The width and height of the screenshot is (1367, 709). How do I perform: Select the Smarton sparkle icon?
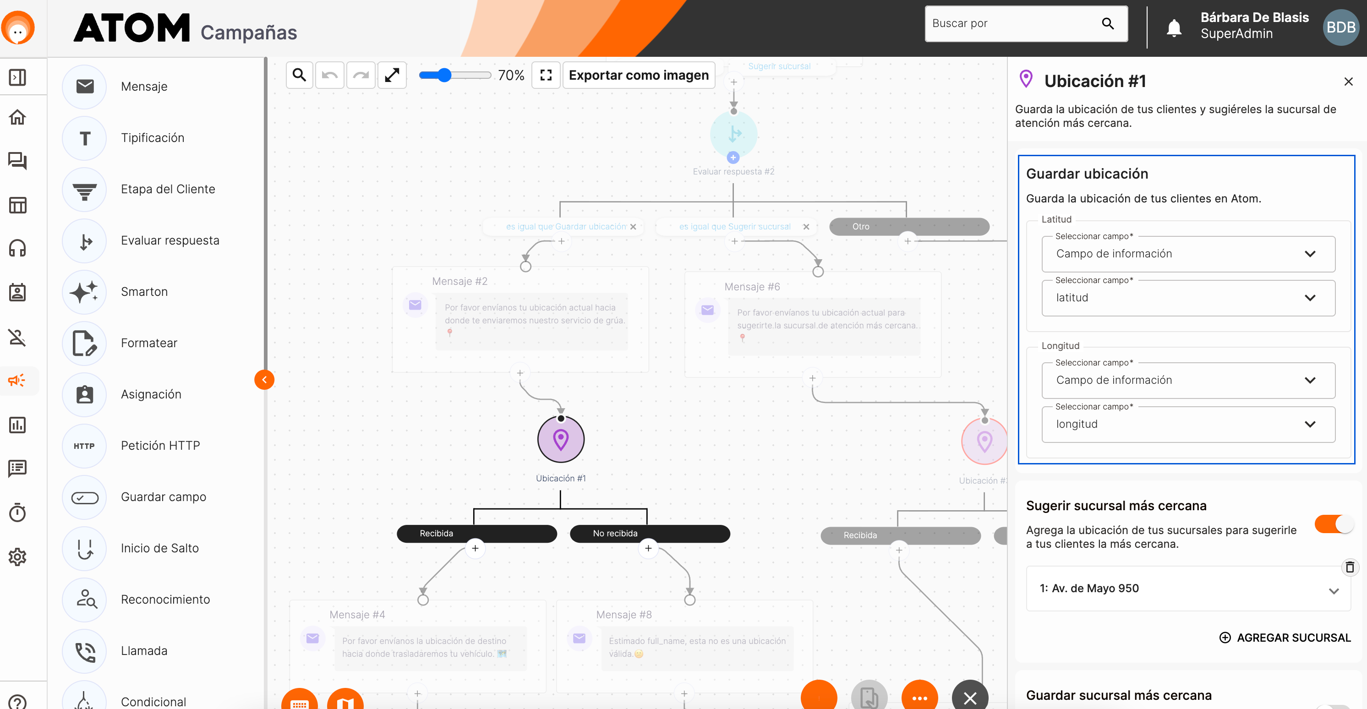[84, 292]
